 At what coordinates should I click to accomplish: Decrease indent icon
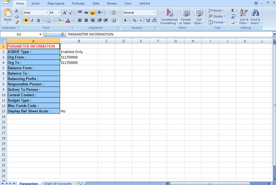(99, 20)
